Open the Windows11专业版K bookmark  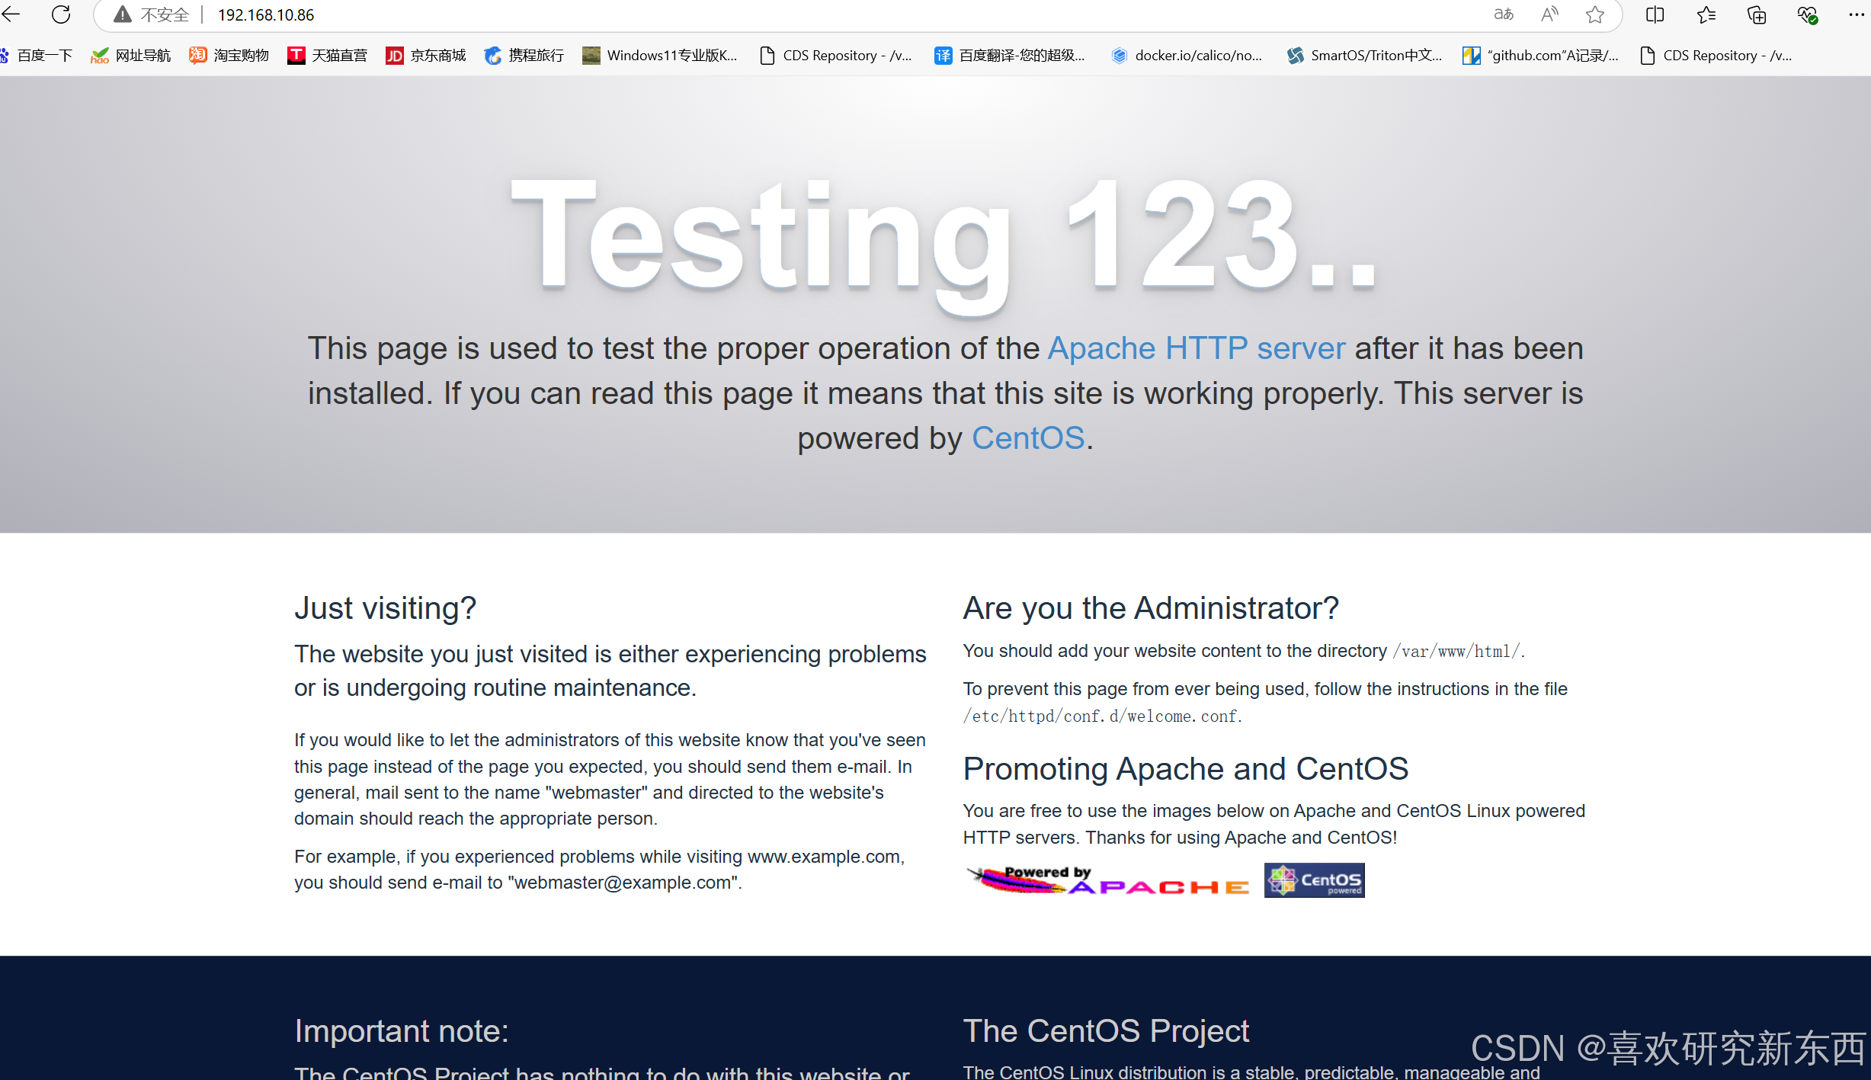point(660,55)
